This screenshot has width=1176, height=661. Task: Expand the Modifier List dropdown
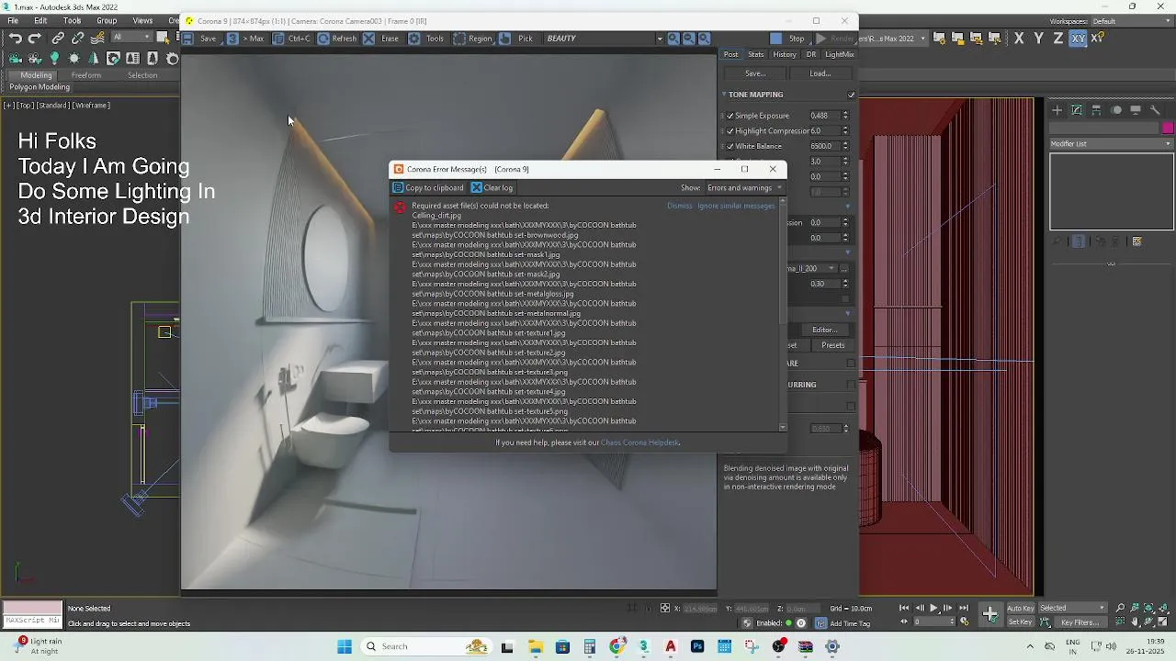pyautogui.click(x=1112, y=143)
